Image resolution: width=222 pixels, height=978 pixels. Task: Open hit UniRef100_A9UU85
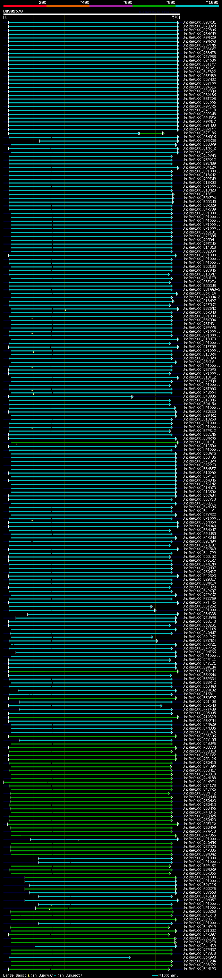[199, 534]
